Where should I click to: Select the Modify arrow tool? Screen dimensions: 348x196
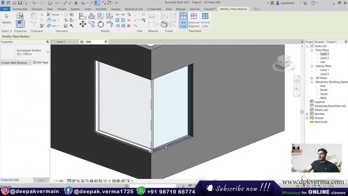coord(7,19)
